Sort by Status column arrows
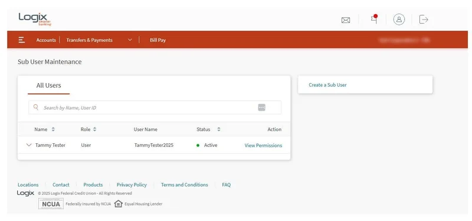 (x=219, y=129)
